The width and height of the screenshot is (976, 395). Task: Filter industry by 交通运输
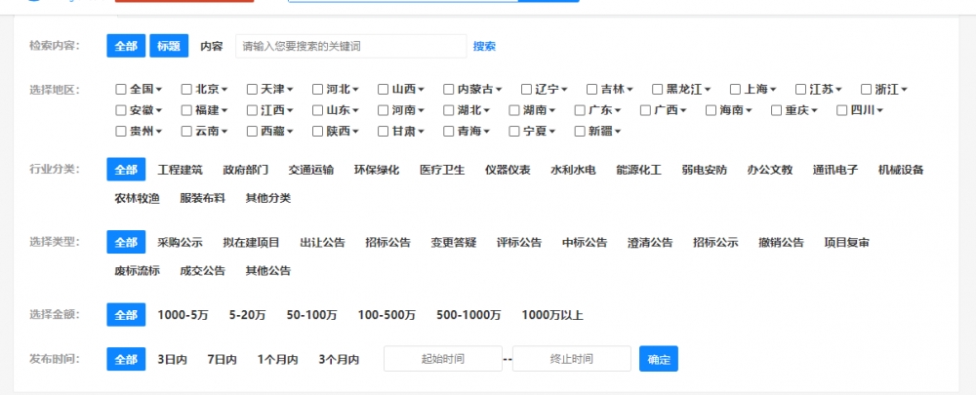pos(311,170)
